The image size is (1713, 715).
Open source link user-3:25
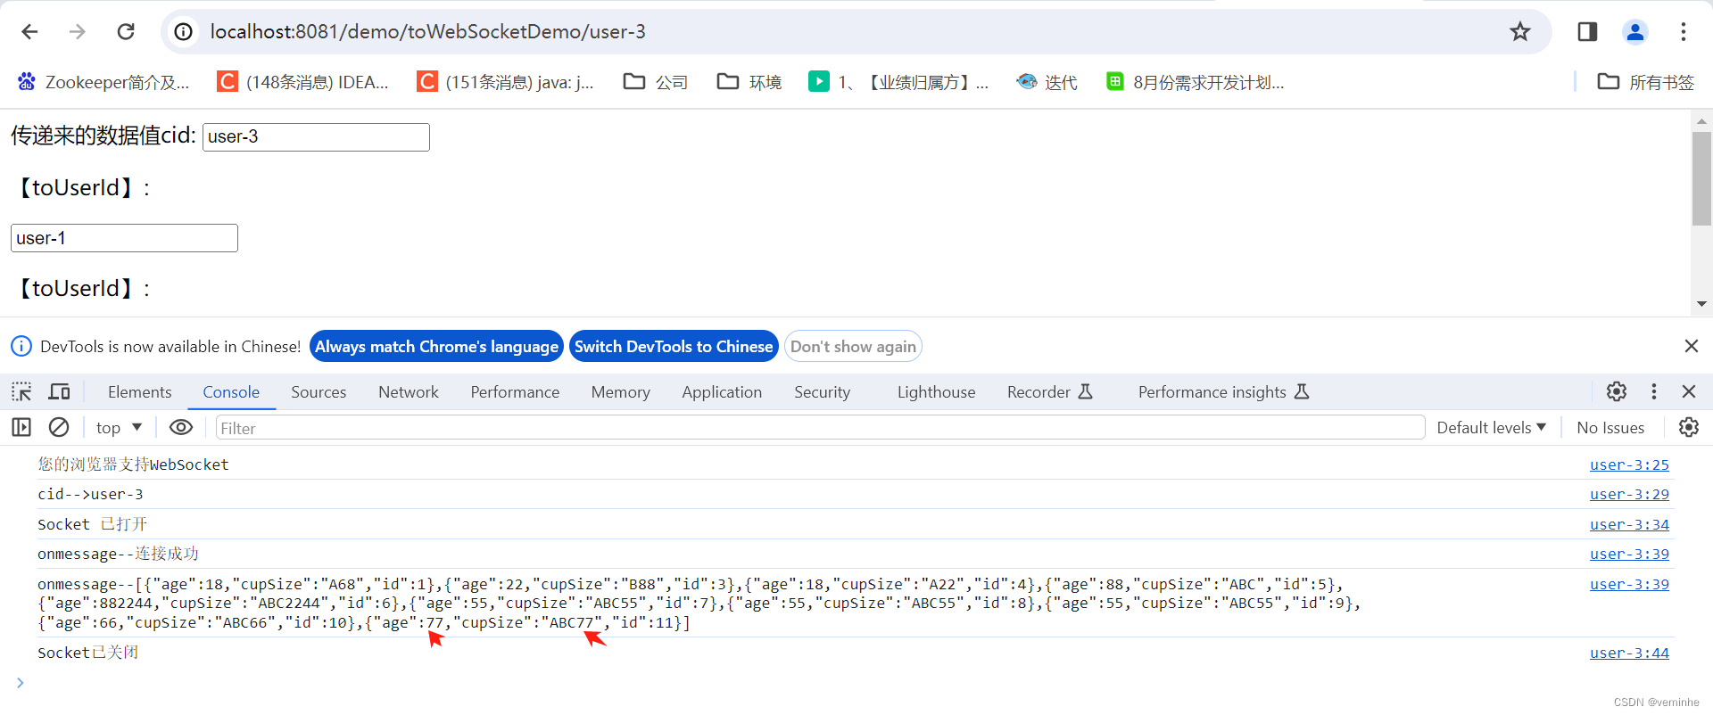coord(1629,464)
